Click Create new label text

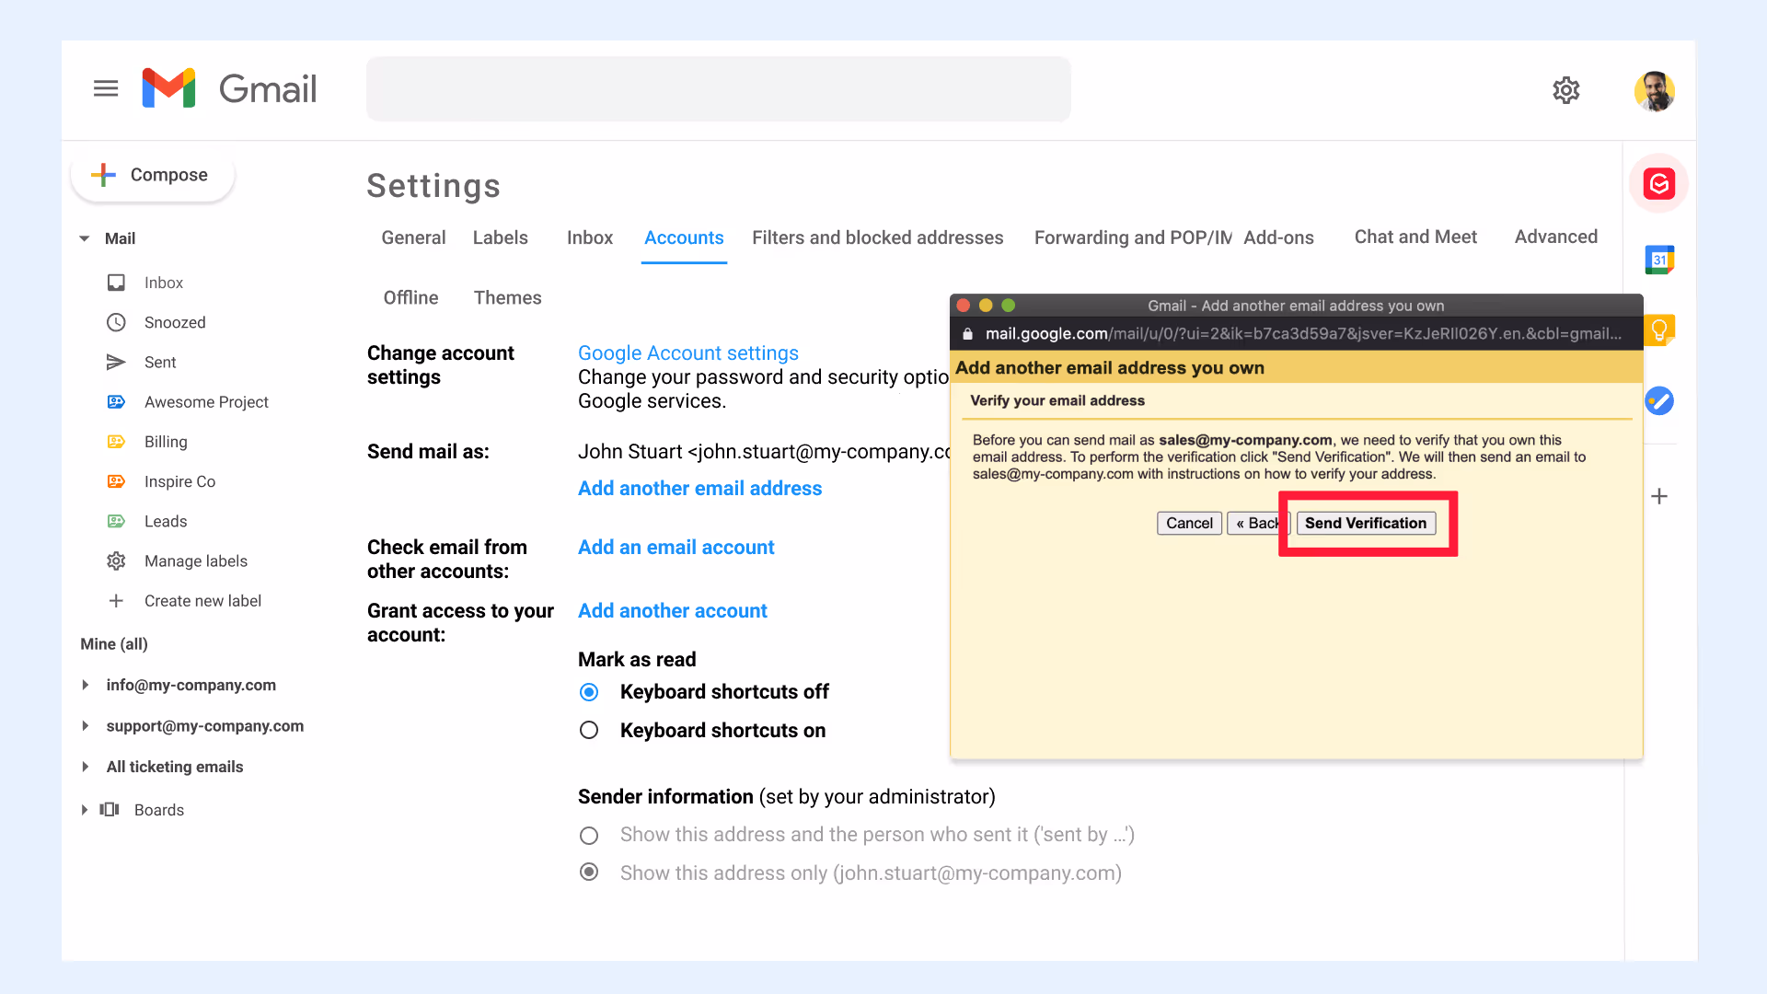tap(202, 601)
